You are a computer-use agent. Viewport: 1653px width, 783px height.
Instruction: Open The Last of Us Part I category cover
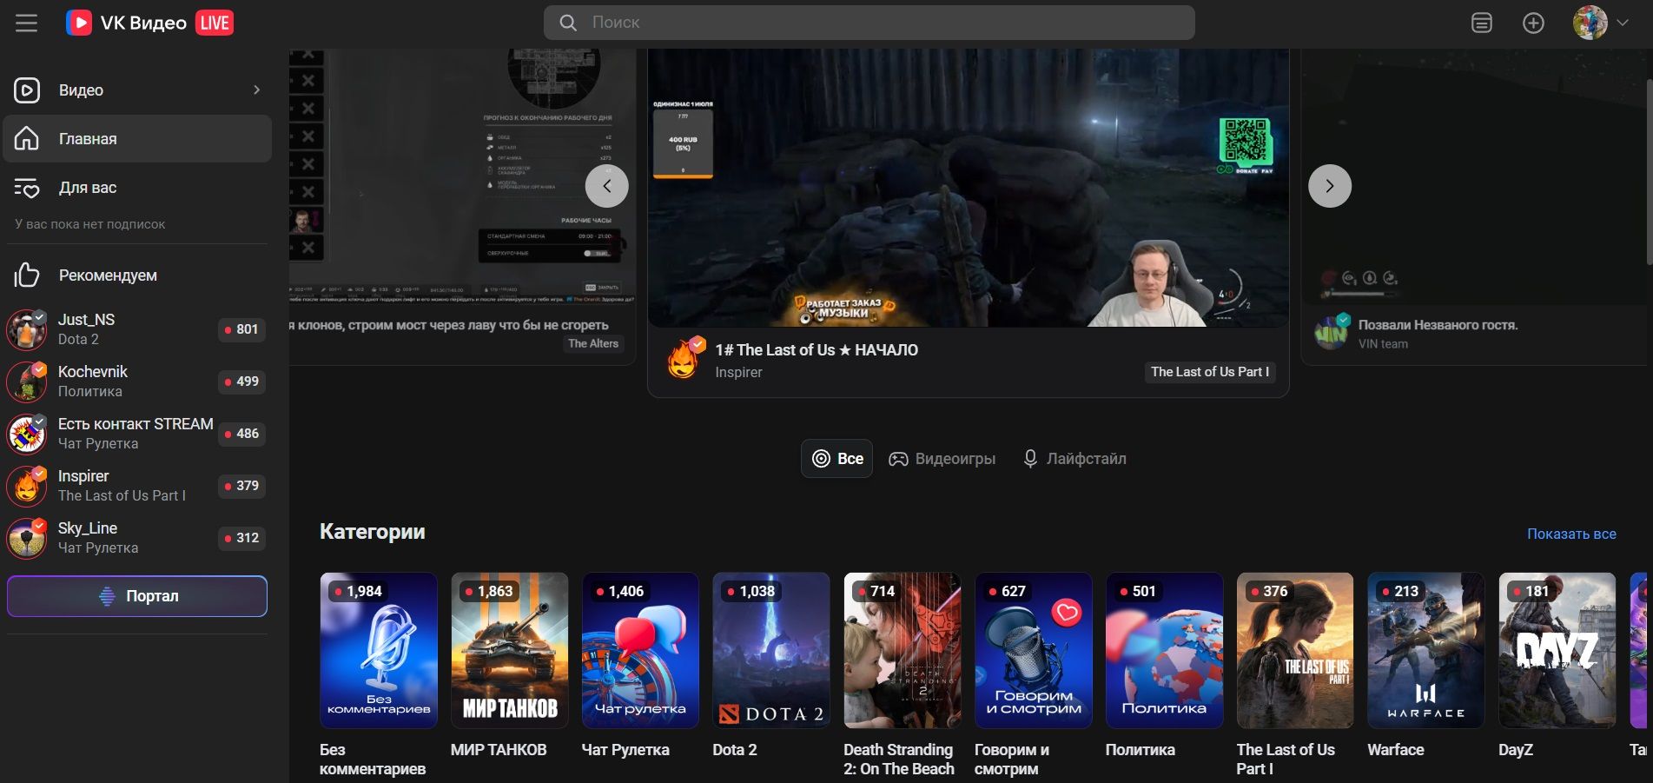pyautogui.click(x=1295, y=650)
